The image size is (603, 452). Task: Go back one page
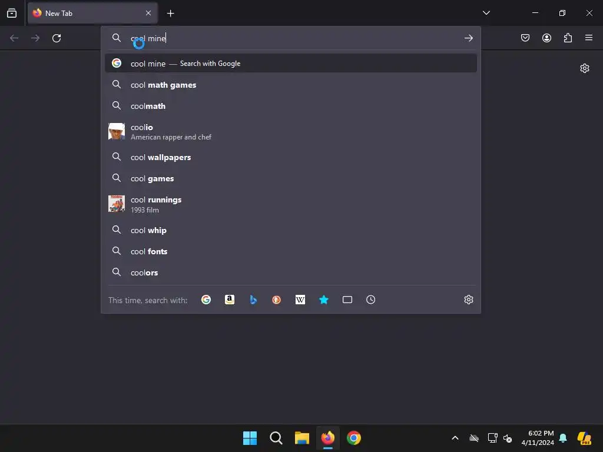click(14, 38)
